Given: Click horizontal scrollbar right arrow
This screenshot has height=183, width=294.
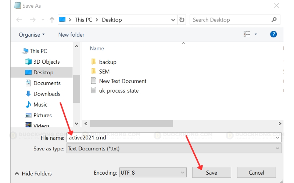Looking at the screenshot, I should [x=280, y=123].
